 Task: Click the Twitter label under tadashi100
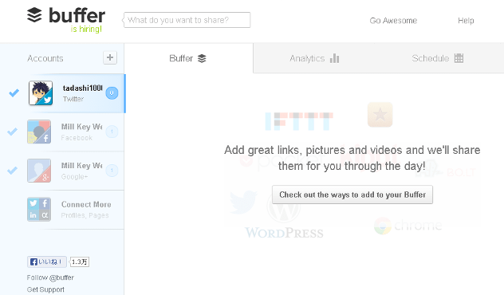click(73, 99)
